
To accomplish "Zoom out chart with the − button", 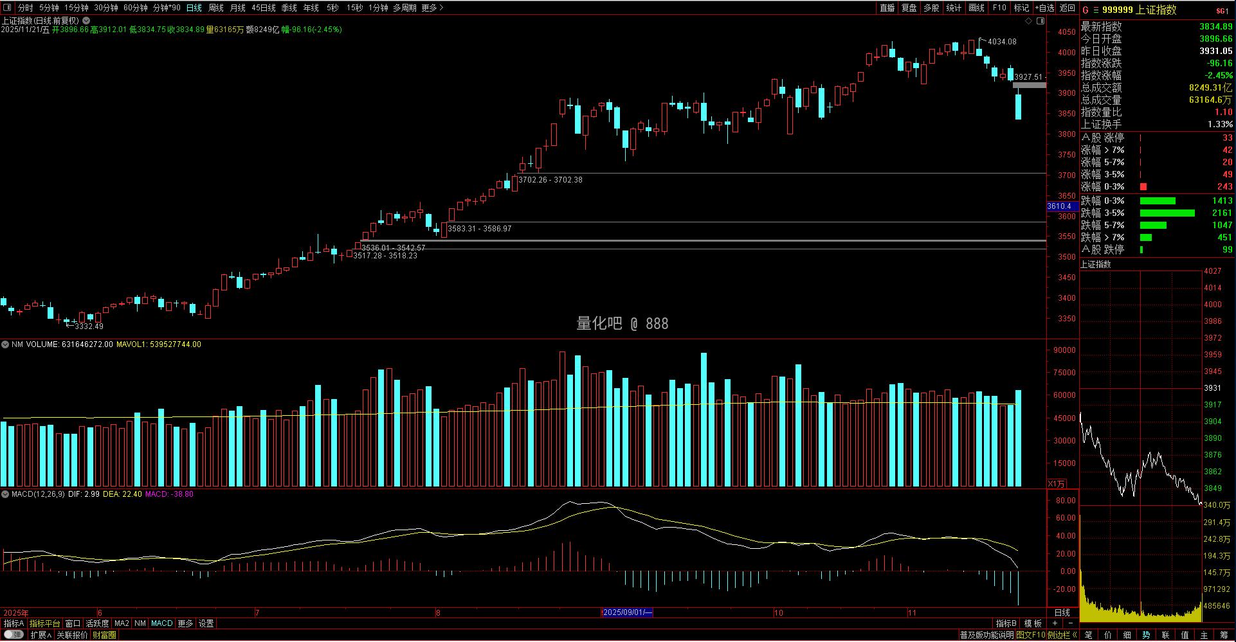I will [x=1070, y=623].
